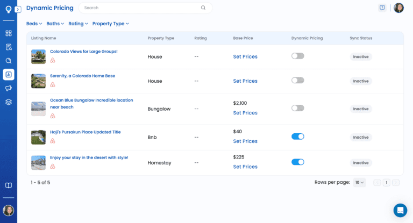This screenshot has width=413, height=223.
Task: Expand the sidebar with the arrow button
Action: [18, 9]
